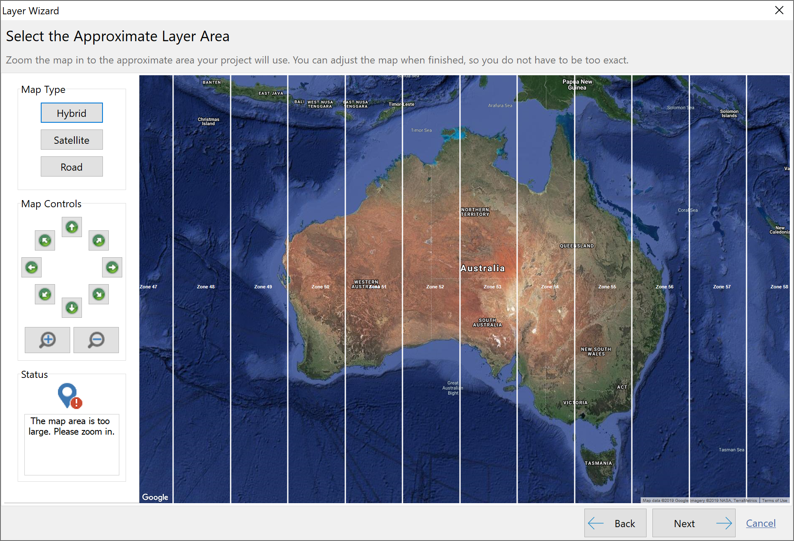Click the SOUTH AUSTRALIA label

pos(487,322)
